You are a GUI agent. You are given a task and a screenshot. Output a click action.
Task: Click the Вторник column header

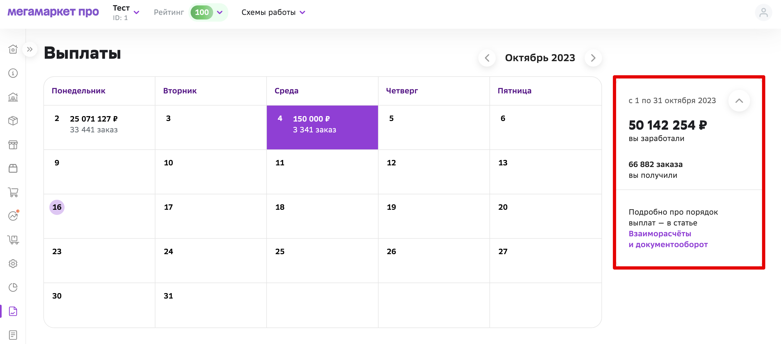click(x=180, y=91)
